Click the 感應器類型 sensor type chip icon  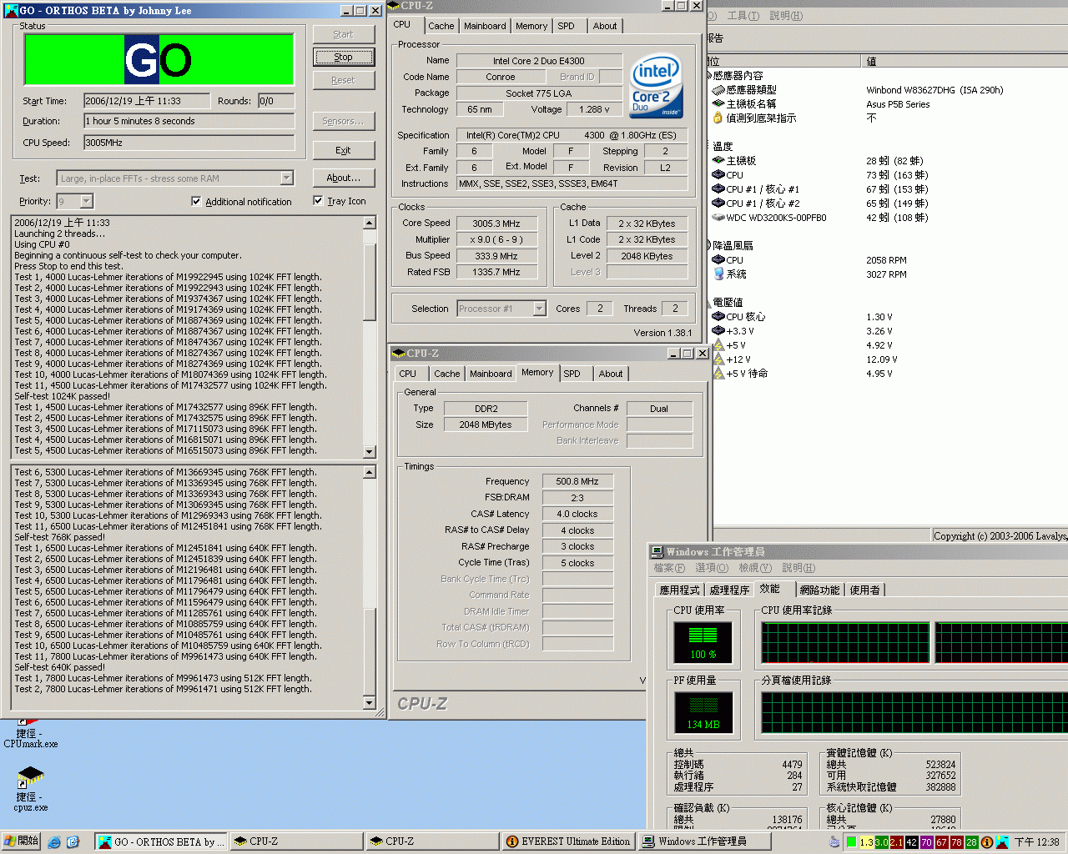coord(718,90)
